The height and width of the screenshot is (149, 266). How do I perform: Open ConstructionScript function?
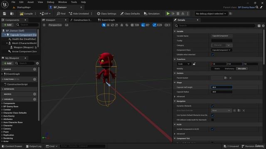point(17,84)
